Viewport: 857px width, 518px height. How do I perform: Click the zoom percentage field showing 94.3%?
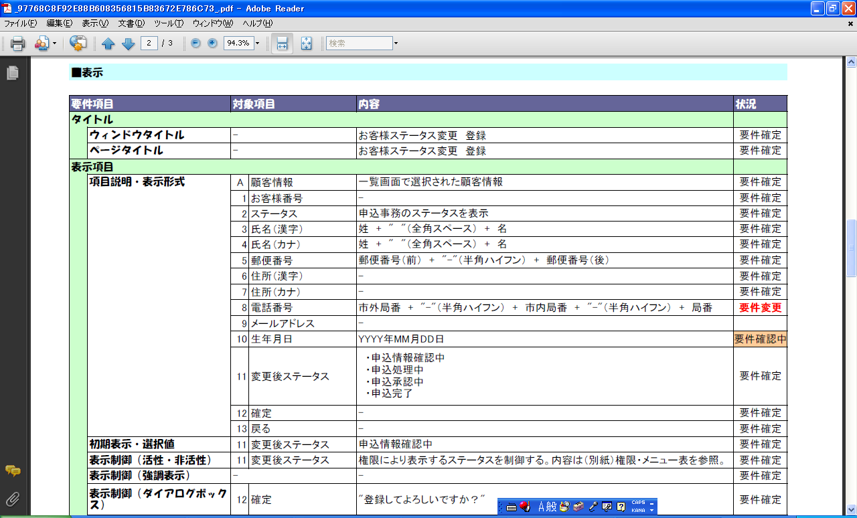[238, 43]
